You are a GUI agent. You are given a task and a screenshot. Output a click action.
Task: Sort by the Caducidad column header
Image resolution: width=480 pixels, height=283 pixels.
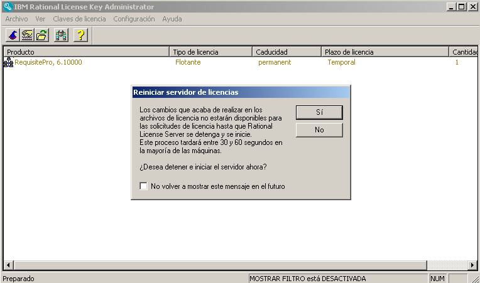(287, 52)
